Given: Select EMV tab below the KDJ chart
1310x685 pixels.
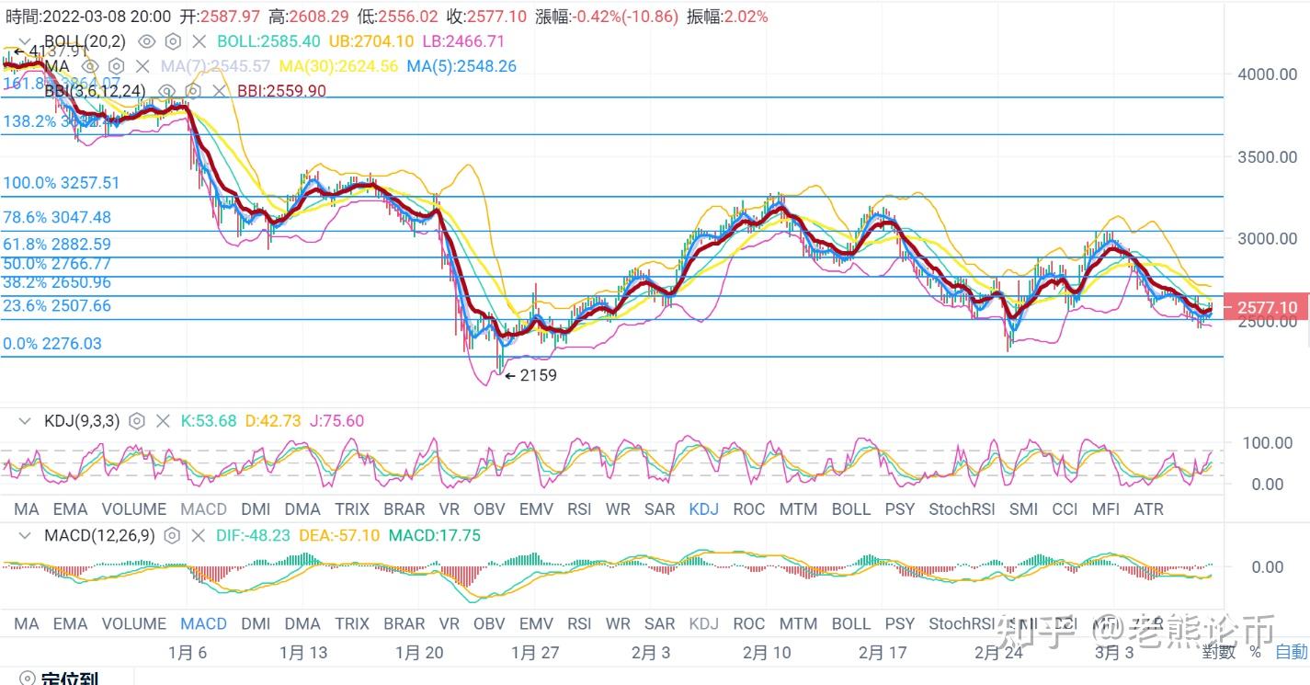Looking at the screenshot, I should [536, 508].
